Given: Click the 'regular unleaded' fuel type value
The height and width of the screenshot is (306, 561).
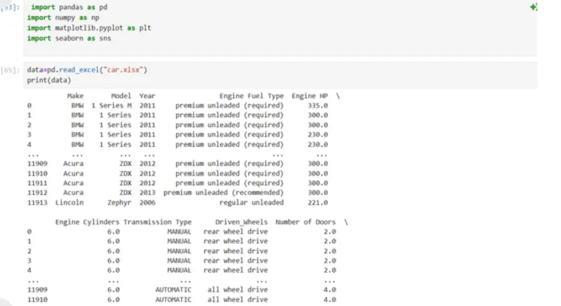Looking at the screenshot, I should [x=251, y=202].
